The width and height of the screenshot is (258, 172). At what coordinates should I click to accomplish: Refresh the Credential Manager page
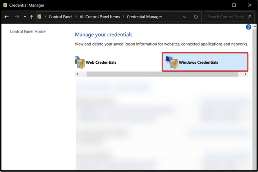[196, 17]
